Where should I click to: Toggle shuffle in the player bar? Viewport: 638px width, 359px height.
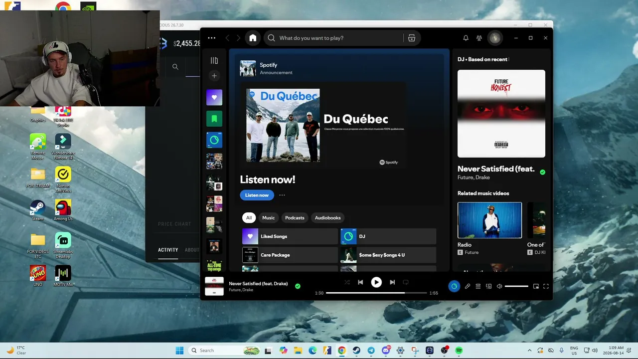pyautogui.click(x=347, y=282)
